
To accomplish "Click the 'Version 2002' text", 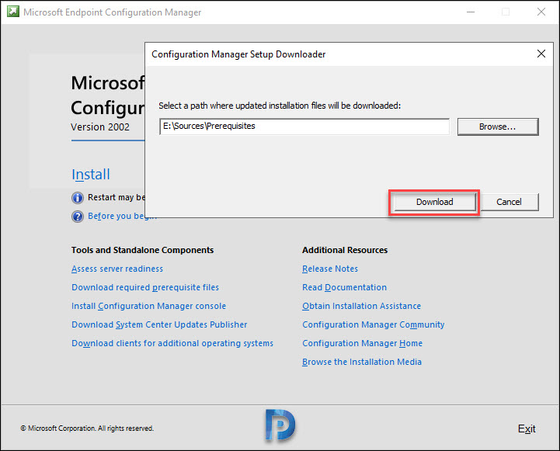I will 100,127.
